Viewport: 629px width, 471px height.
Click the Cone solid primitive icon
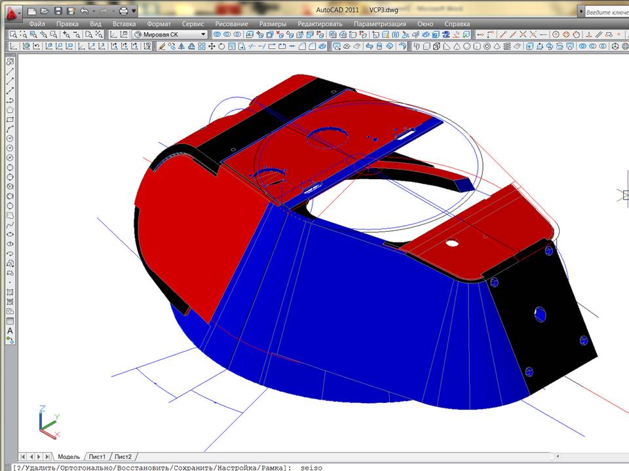457,46
